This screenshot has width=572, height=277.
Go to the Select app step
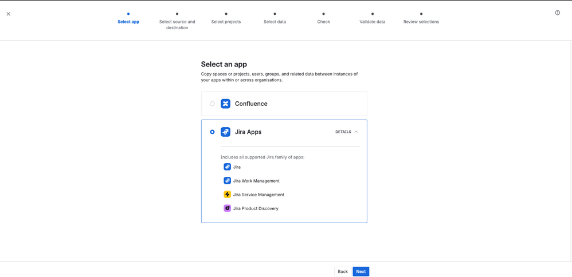[x=128, y=22]
